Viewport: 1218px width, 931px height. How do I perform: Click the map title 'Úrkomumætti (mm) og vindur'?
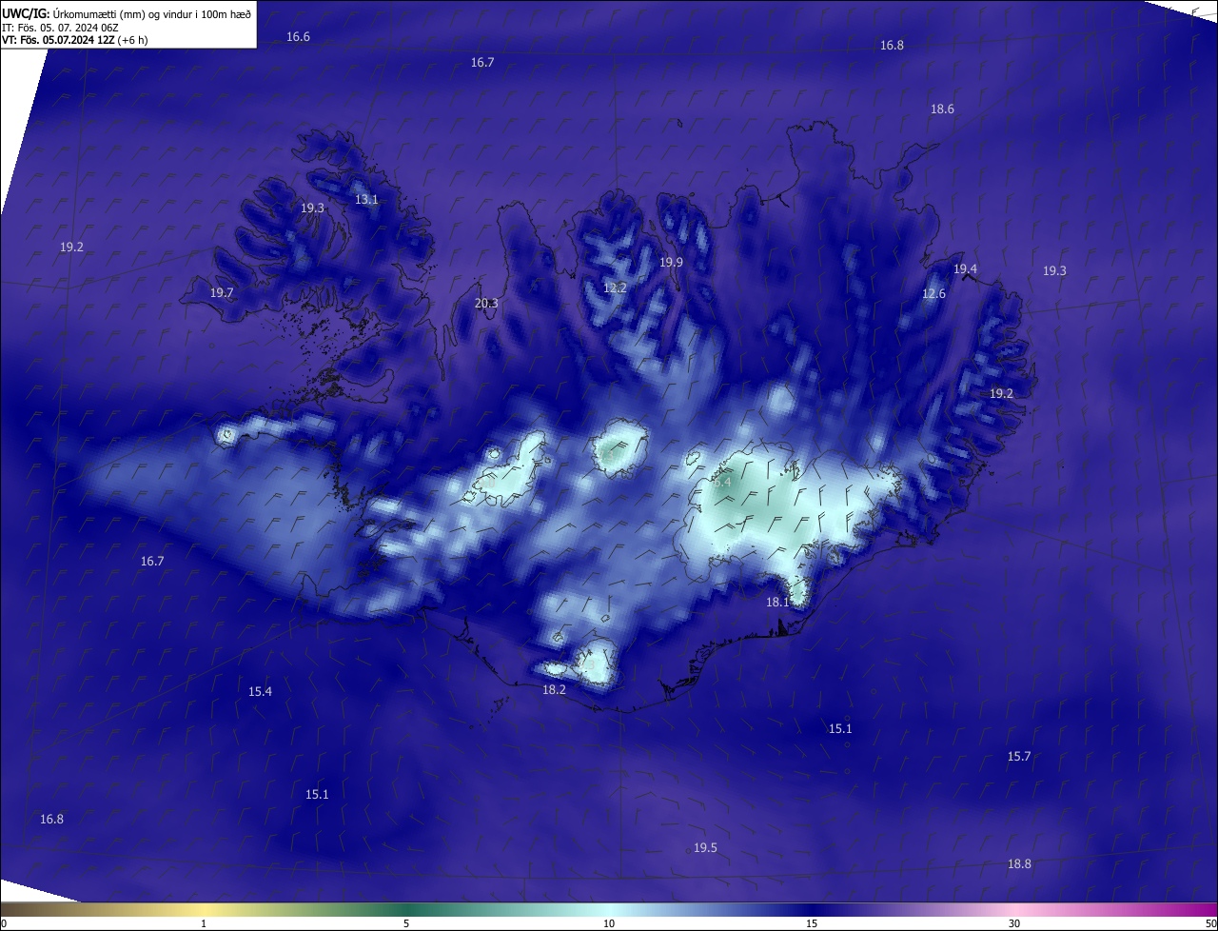click(125, 13)
